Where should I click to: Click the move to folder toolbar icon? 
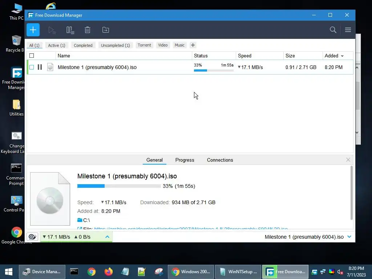(x=106, y=30)
